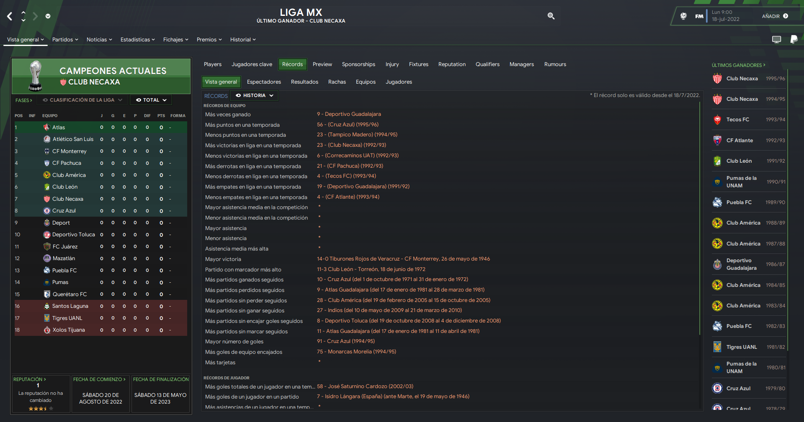Viewport: 804px width, 422px height.
Task: Open the Estadísticas dropdown menu
Action: coord(137,40)
